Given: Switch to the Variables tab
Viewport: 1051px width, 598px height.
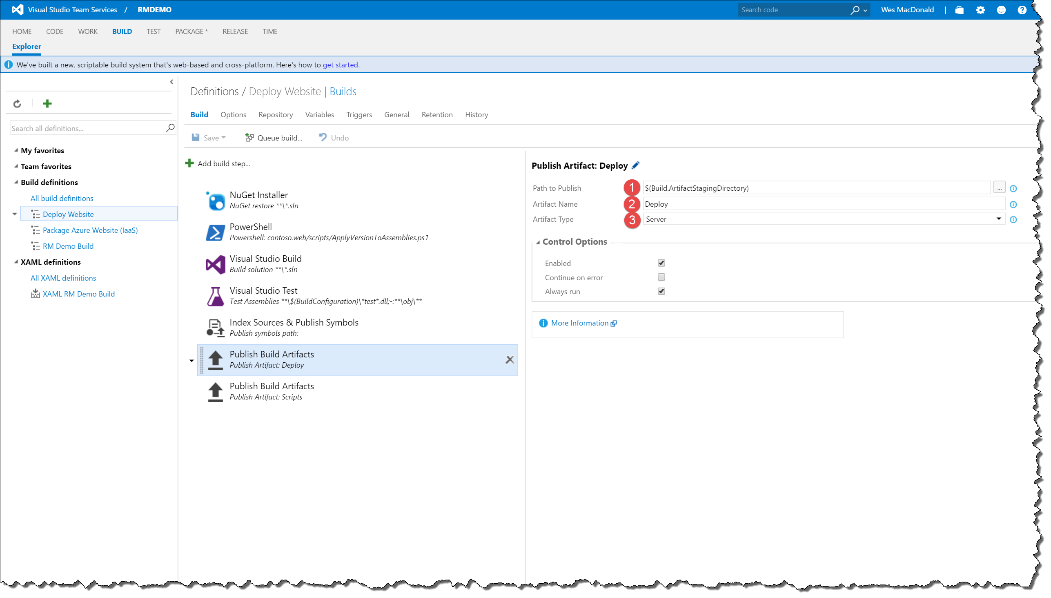Looking at the screenshot, I should pos(319,115).
